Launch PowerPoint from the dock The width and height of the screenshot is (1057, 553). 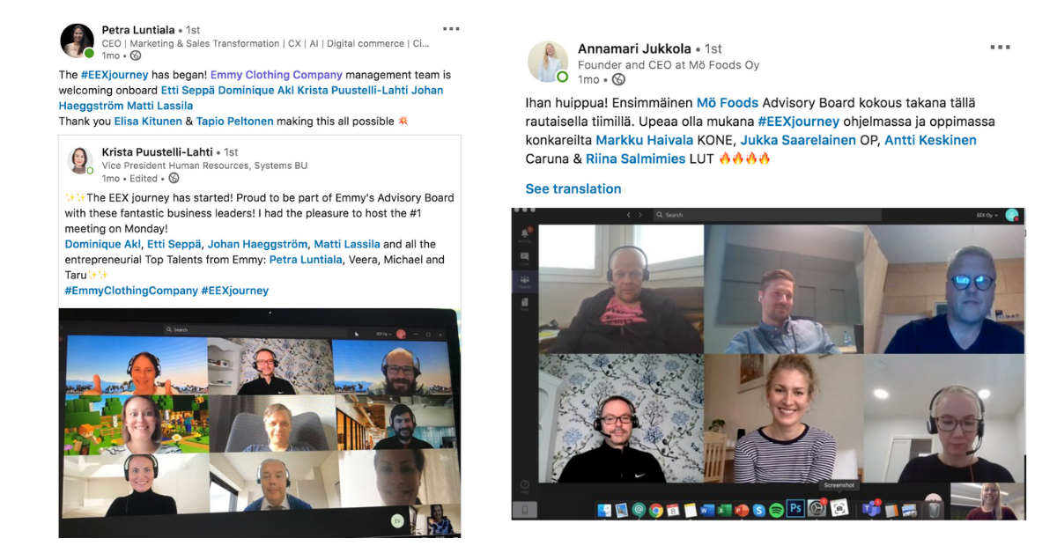742,510
